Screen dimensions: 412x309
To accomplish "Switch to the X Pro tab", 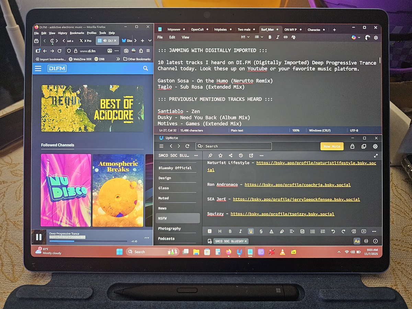I will (85, 41).
